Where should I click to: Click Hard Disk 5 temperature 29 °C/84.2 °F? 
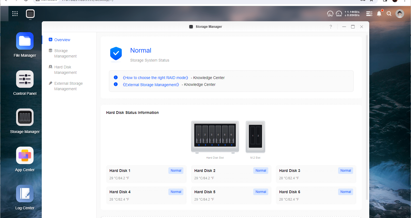click(204, 199)
